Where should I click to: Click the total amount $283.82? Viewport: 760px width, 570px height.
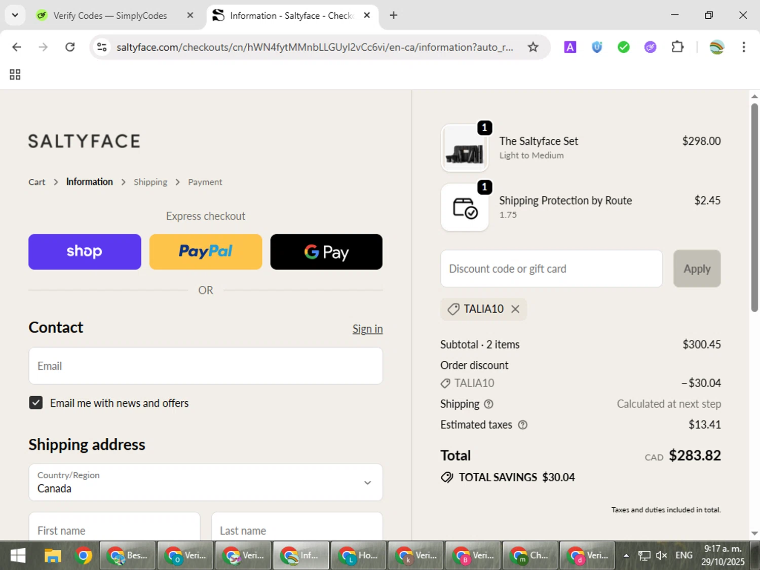pos(695,455)
